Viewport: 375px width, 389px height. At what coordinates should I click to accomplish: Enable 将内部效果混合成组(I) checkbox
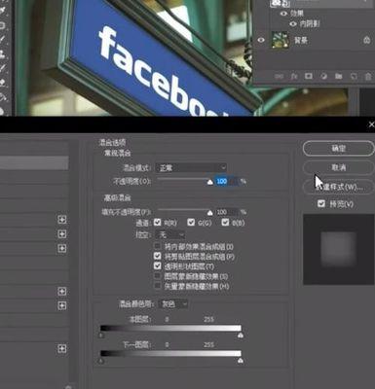coord(158,246)
